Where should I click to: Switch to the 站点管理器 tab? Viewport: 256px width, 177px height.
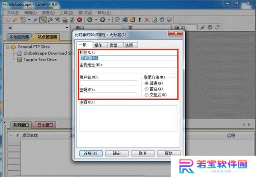point(47,37)
